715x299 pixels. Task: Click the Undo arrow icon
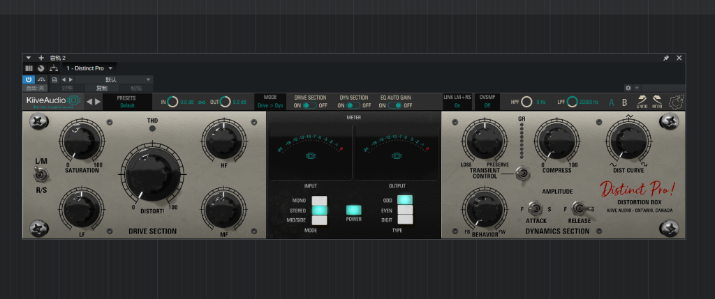coord(641,102)
